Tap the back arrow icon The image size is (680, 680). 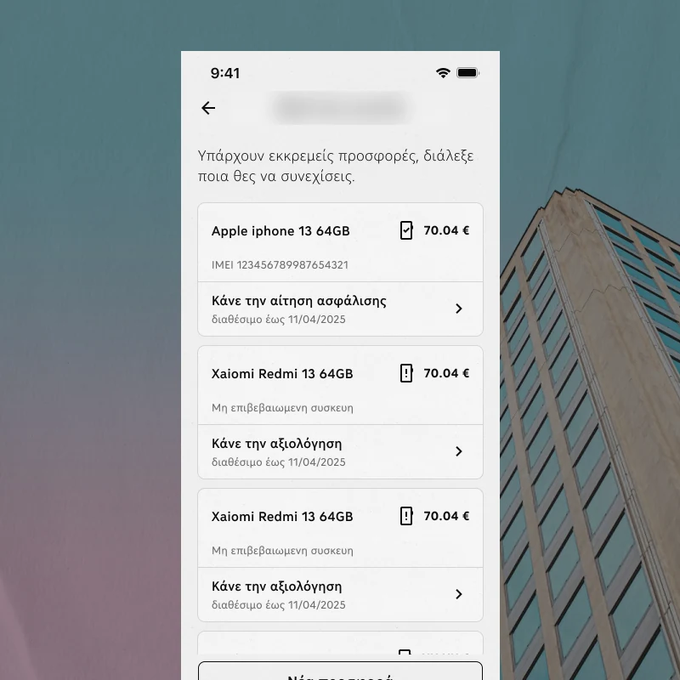tap(208, 108)
